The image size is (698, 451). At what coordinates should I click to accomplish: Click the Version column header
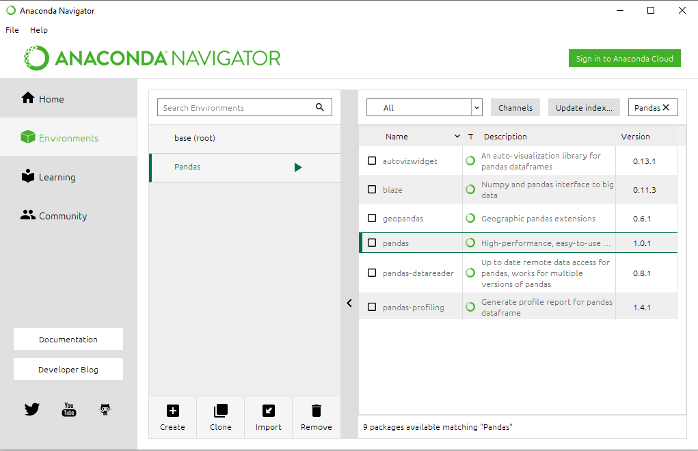pos(635,137)
